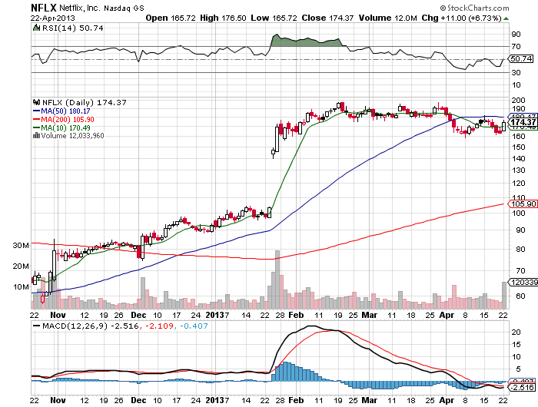This screenshot has width=538, height=407.
Task: Click the tall late-January volume spike bar
Action: 277,280
